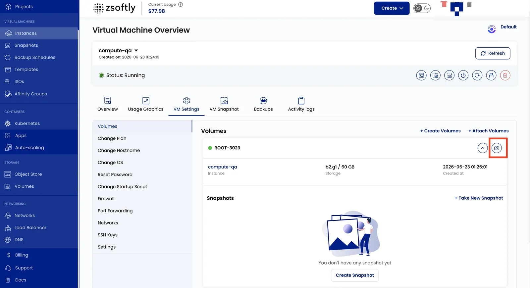
Task: Open the Usage Graphics tab
Action: point(146,104)
